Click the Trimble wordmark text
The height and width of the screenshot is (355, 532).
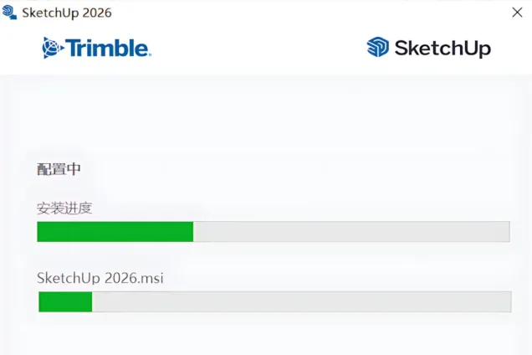tap(108, 48)
